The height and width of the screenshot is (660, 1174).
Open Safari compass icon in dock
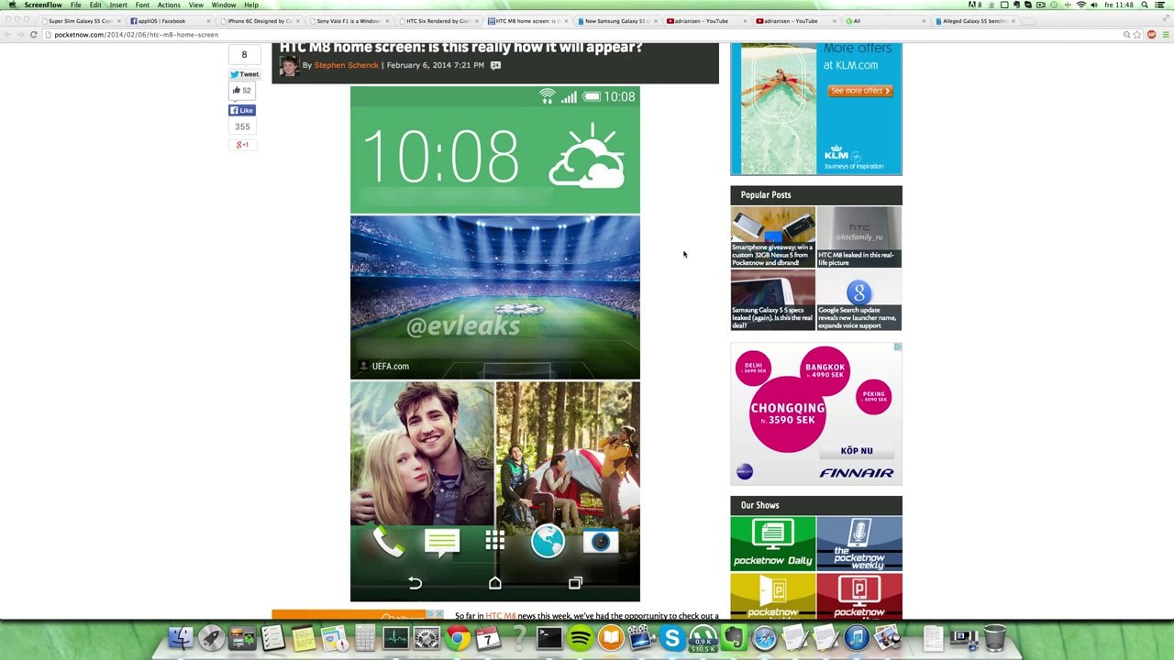[x=764, y=637]
